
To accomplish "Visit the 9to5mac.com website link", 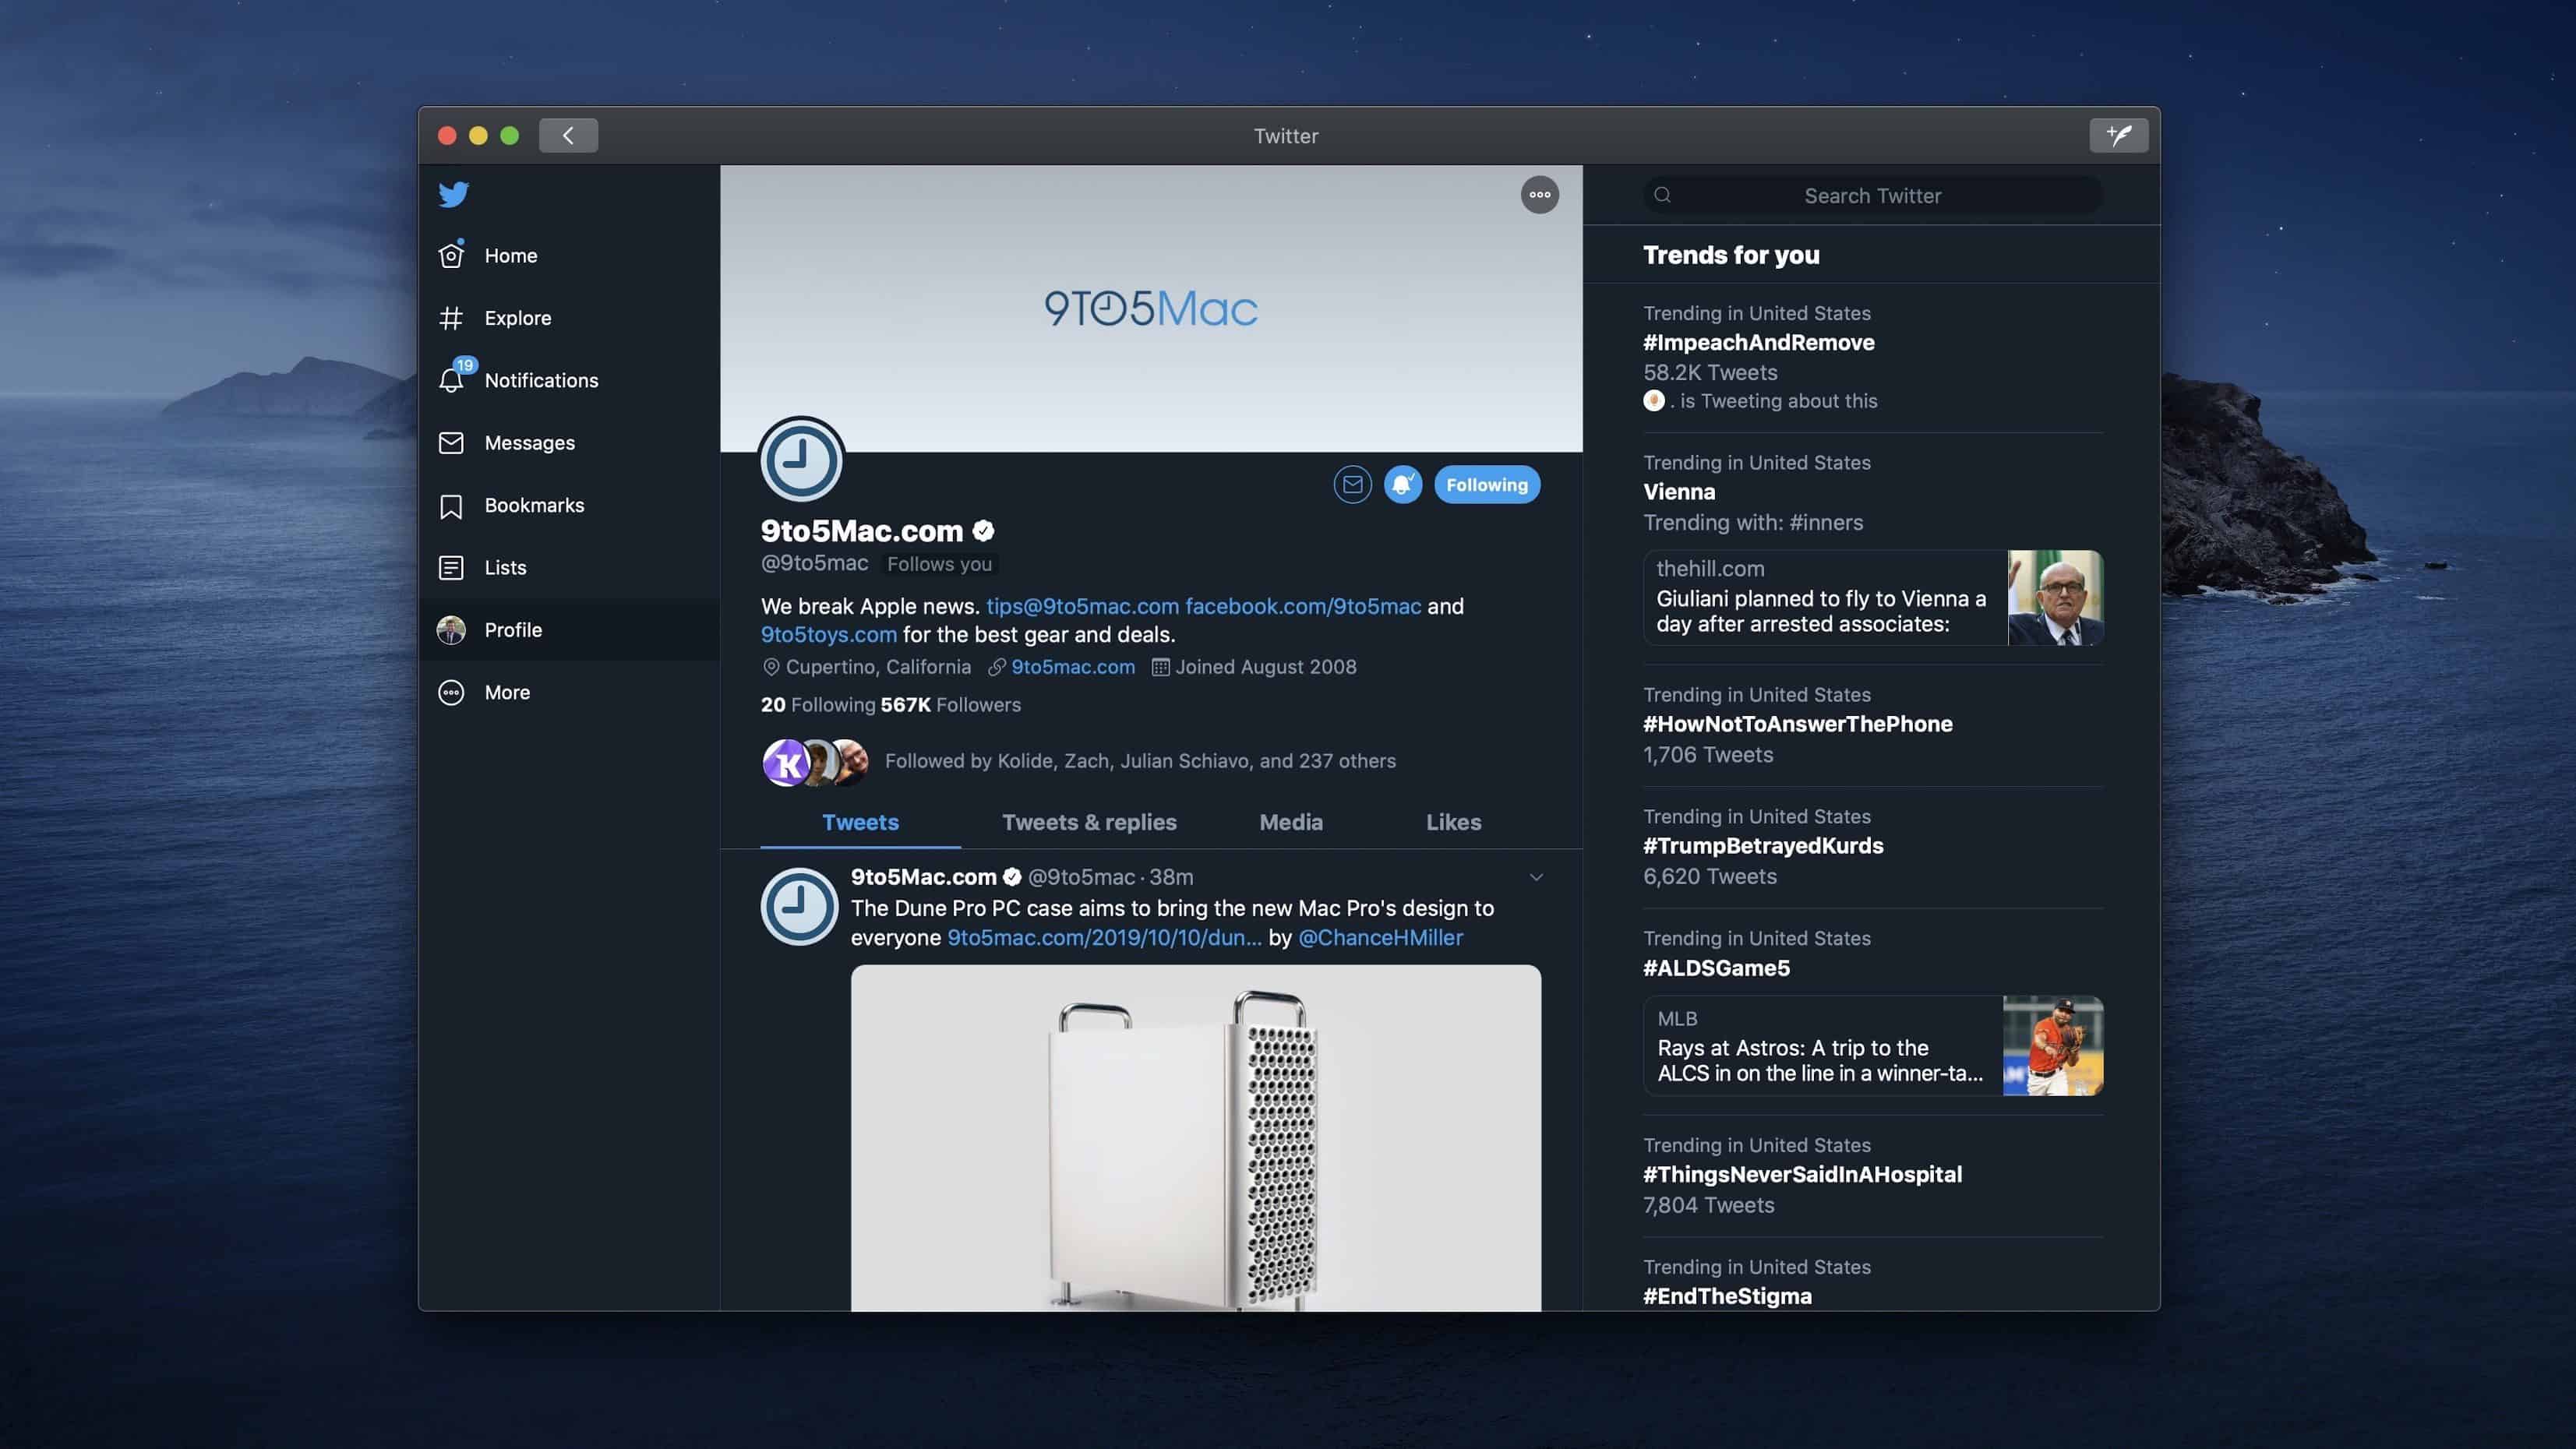I will point(1073,667).
